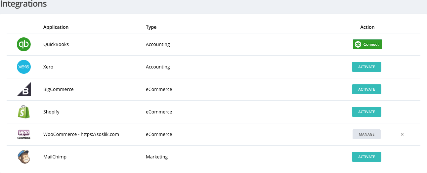Image resolution: width=427 pixels, height=173 pixels.
Task: Click the Application column header
Action: pyautogui.click(x=56, y=27)
